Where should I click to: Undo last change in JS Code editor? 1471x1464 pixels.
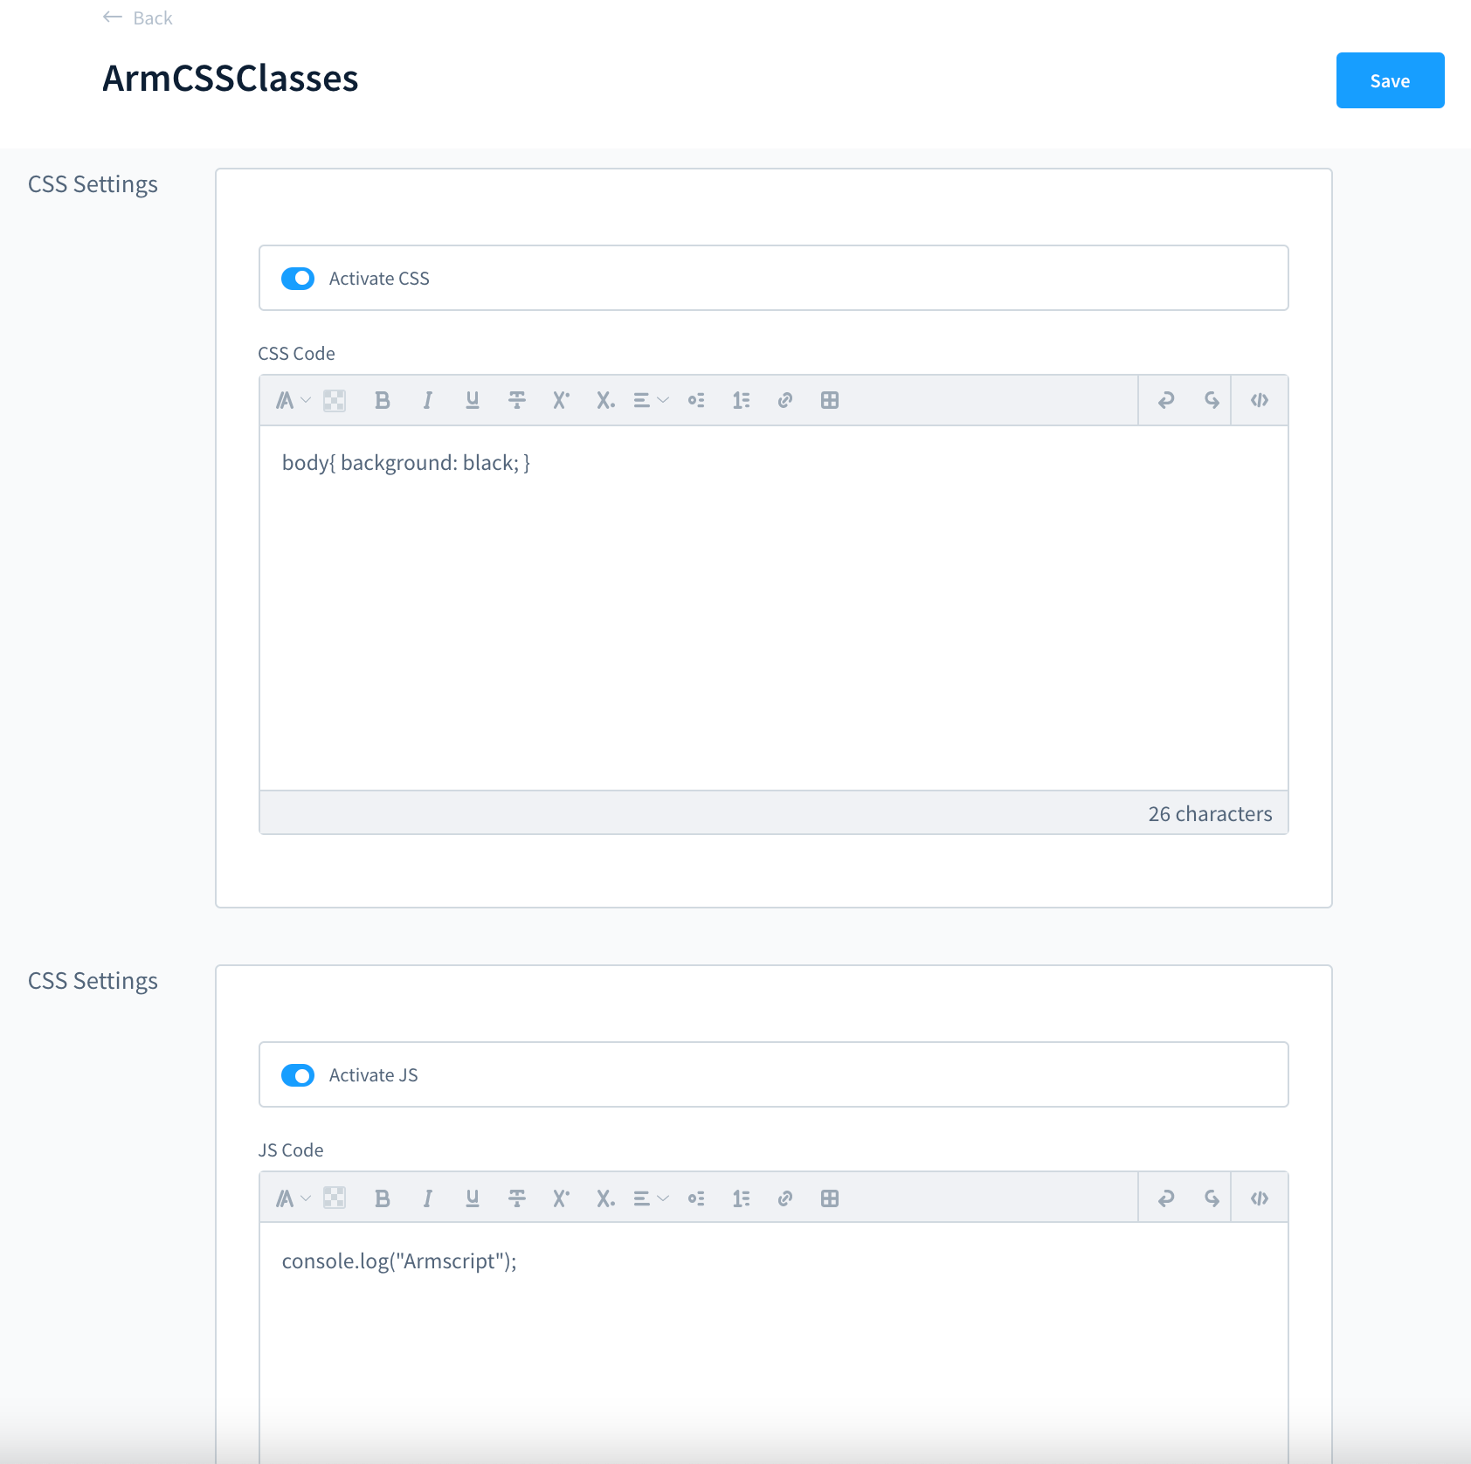pos(1166,1198)
